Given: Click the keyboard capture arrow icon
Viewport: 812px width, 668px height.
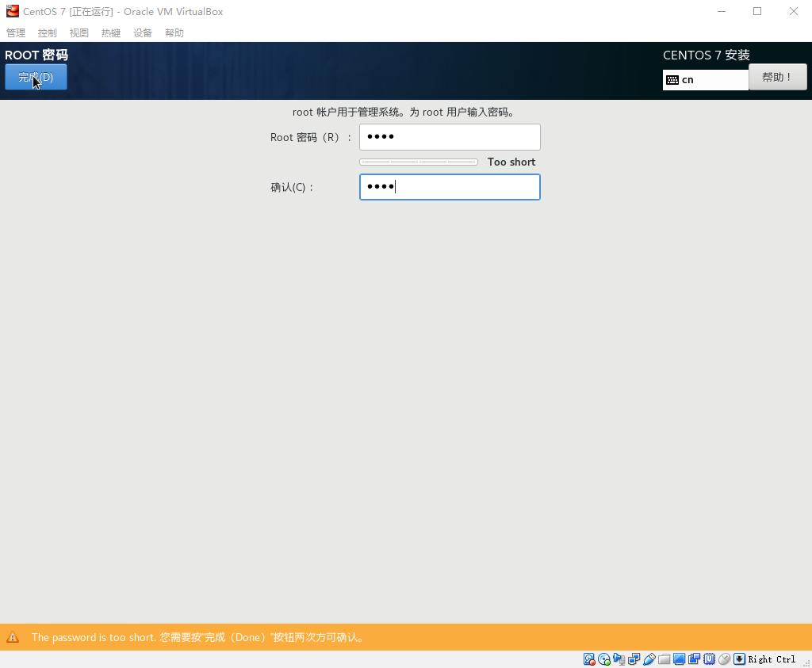Looking at the screenshot, I should (739, 659).
